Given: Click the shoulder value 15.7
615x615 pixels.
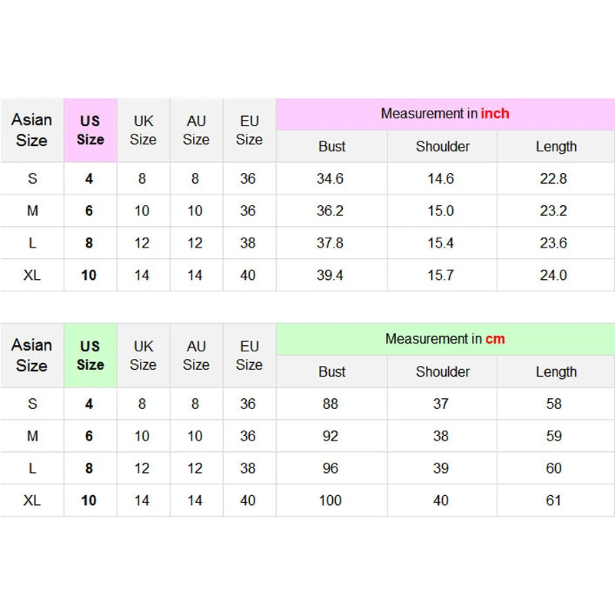Looking at the screenshot, I should pyautogui.click(x=440, y=275).
